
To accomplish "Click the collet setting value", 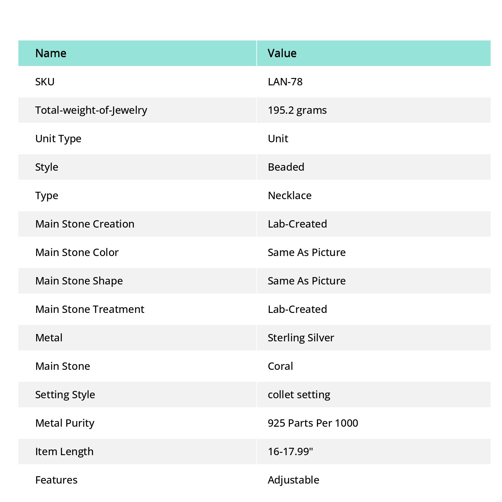I will click(x=299, y=395).
